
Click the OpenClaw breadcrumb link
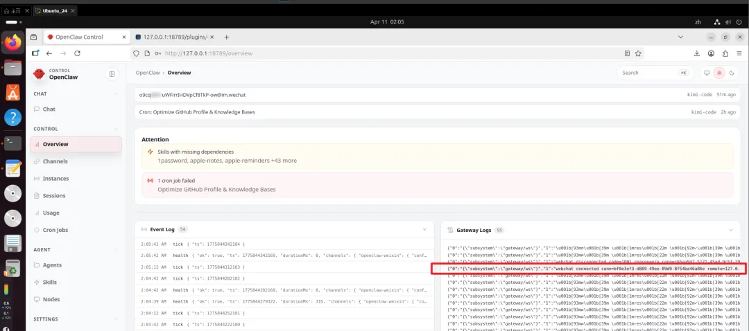[x=147, y=73]
